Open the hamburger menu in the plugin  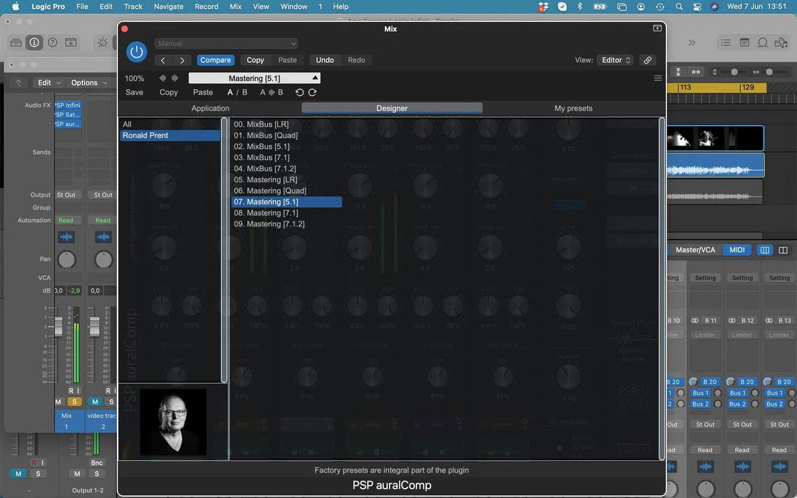(x=658, y=78)
